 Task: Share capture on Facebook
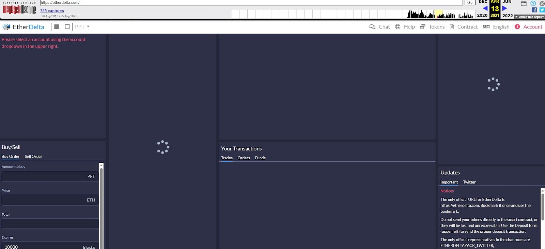534,10
